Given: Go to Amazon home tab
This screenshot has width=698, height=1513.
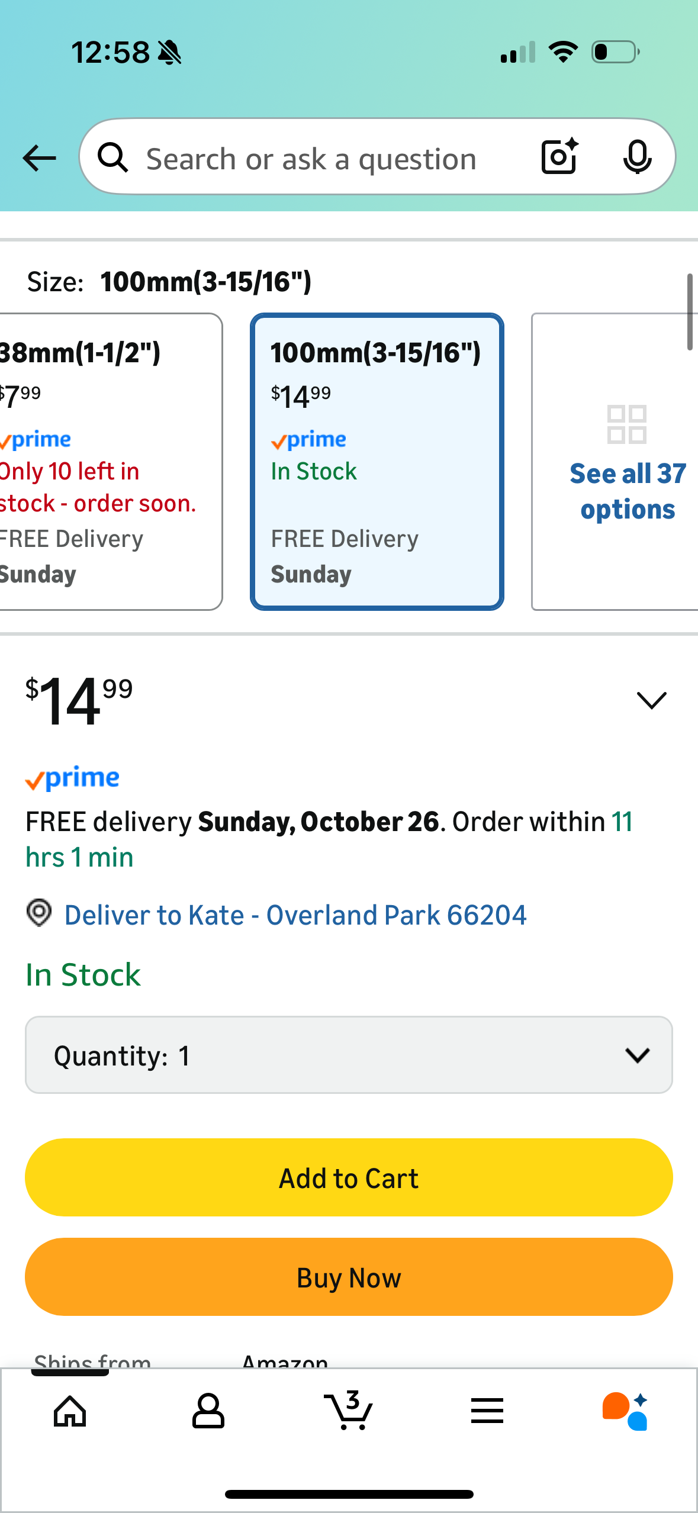Looking at the screenshot, I should [70, 1411].
